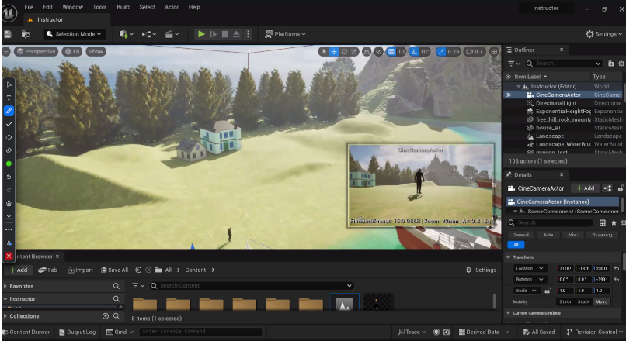Switch to the Outliner tab
This screenshot has width=626, height=341.
point(524,50)
